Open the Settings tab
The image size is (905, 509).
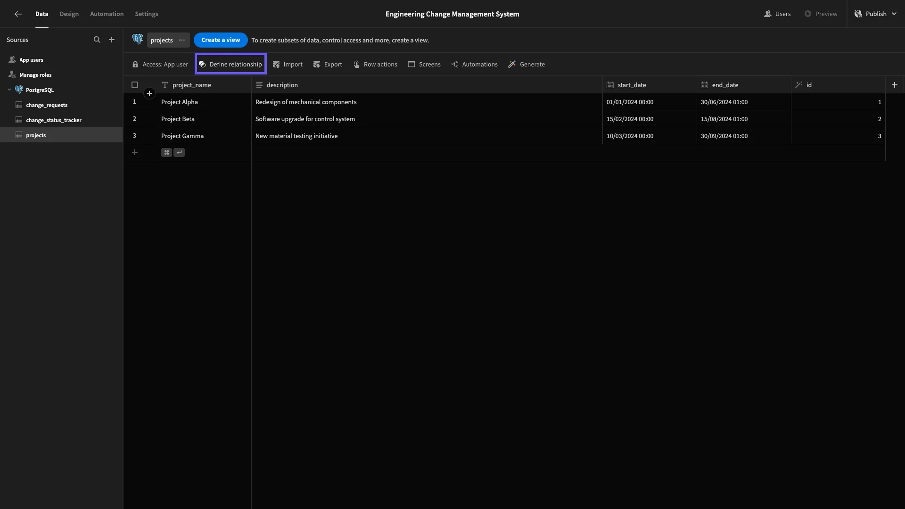click(x=147, y=14)
